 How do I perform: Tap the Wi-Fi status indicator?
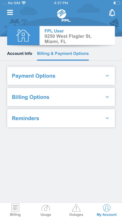[x=24, y=3]
